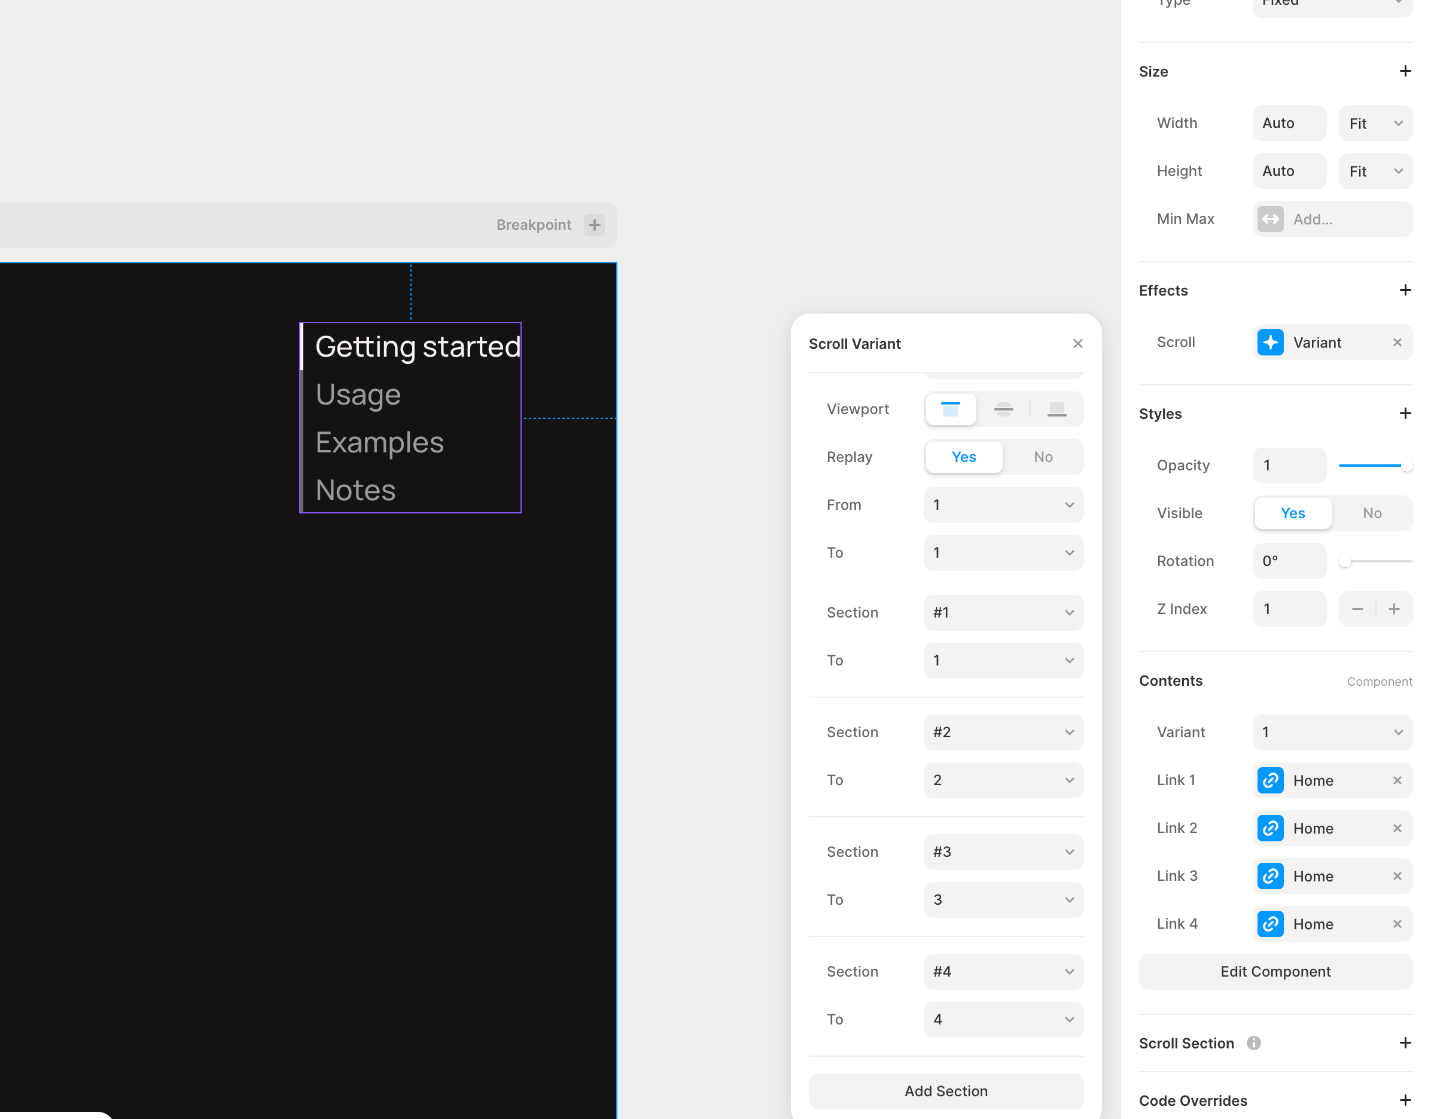Edit the Rotation value field
1431x1119 pixels.
pyautogui.click(x=1289, y=561)
